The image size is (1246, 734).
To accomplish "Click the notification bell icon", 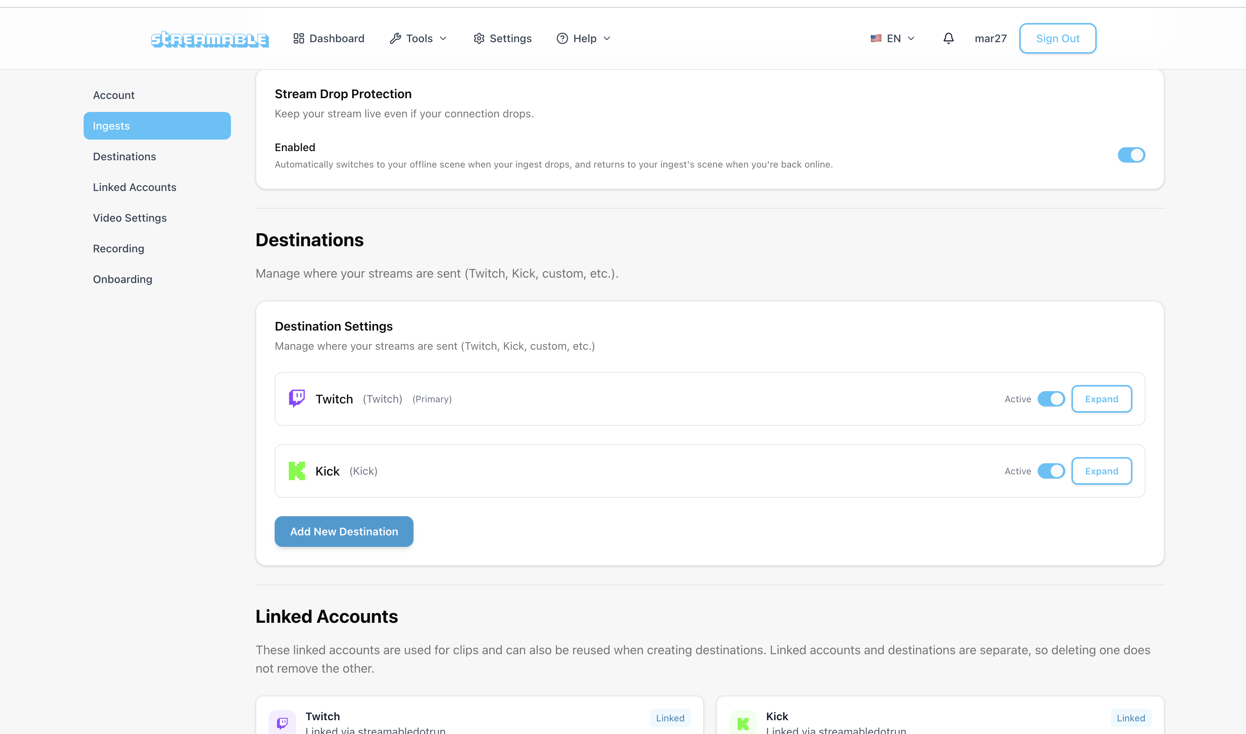I will (x=948, y=39).
